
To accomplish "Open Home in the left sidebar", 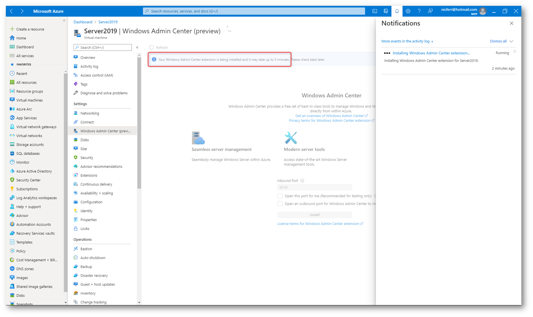I will [x=21, y=38].
